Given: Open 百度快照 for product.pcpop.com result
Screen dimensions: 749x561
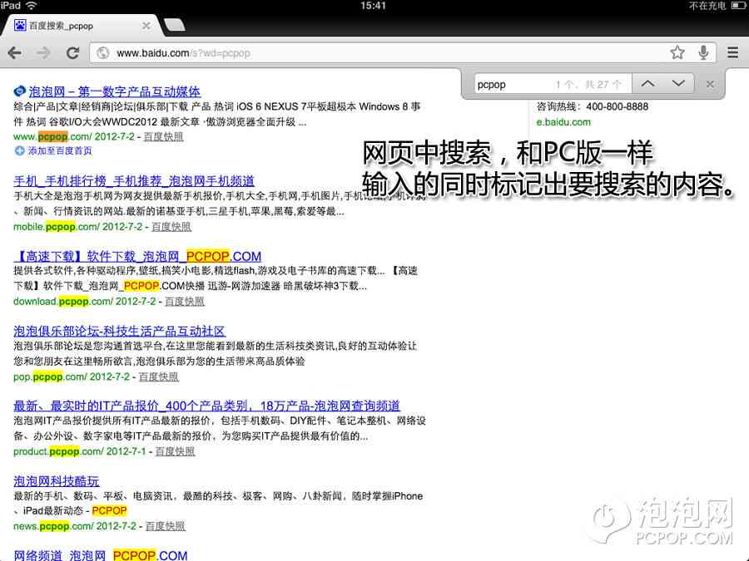Looking at the screenshot, I should tap(175, 451).
